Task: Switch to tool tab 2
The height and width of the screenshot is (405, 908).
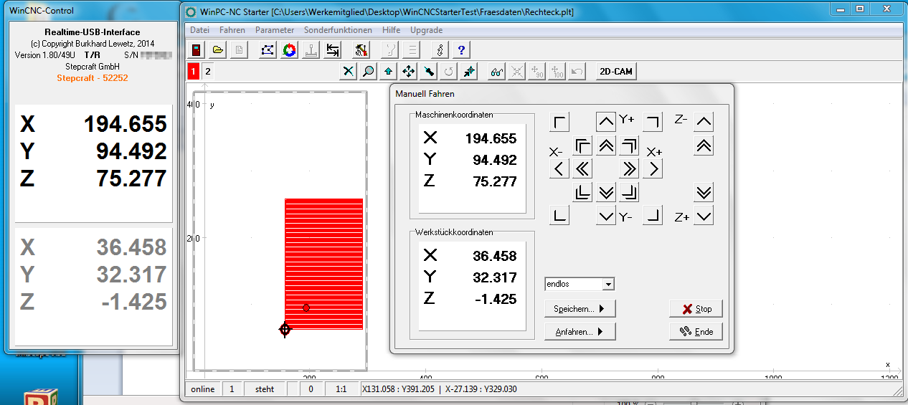Action: pyautogui.click(x=208, y=71)
